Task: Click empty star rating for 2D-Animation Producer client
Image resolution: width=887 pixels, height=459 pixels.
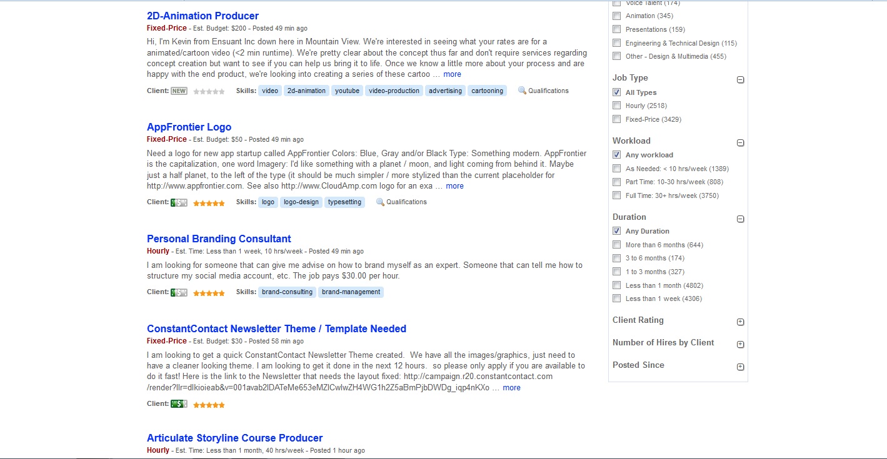Action: point(209,92)
